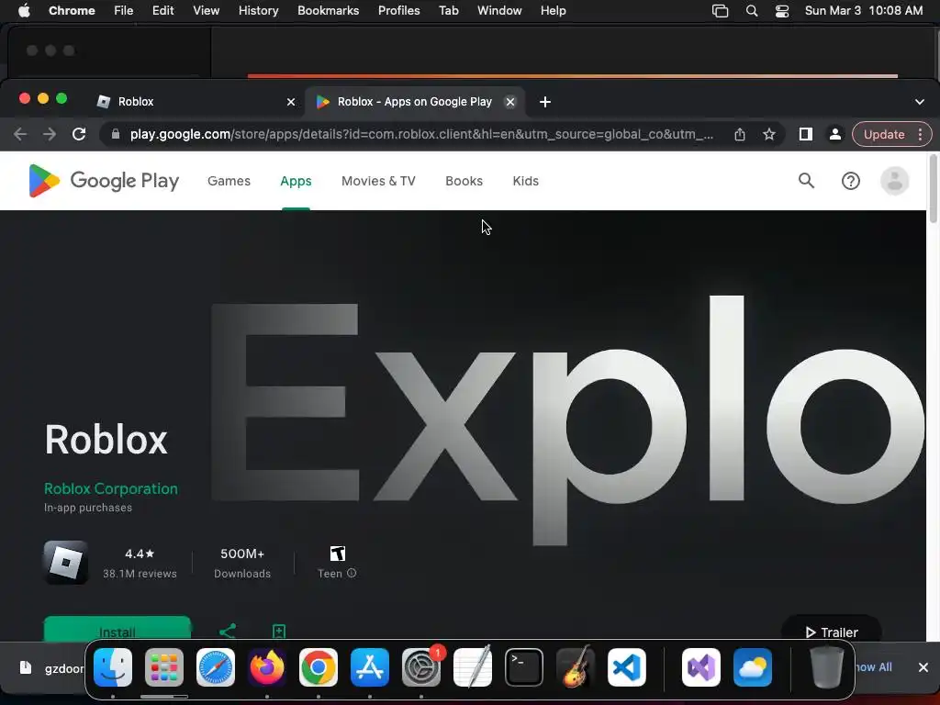
Task: Open Spotlight search in menu bar
Action: (x=752, y=11)
